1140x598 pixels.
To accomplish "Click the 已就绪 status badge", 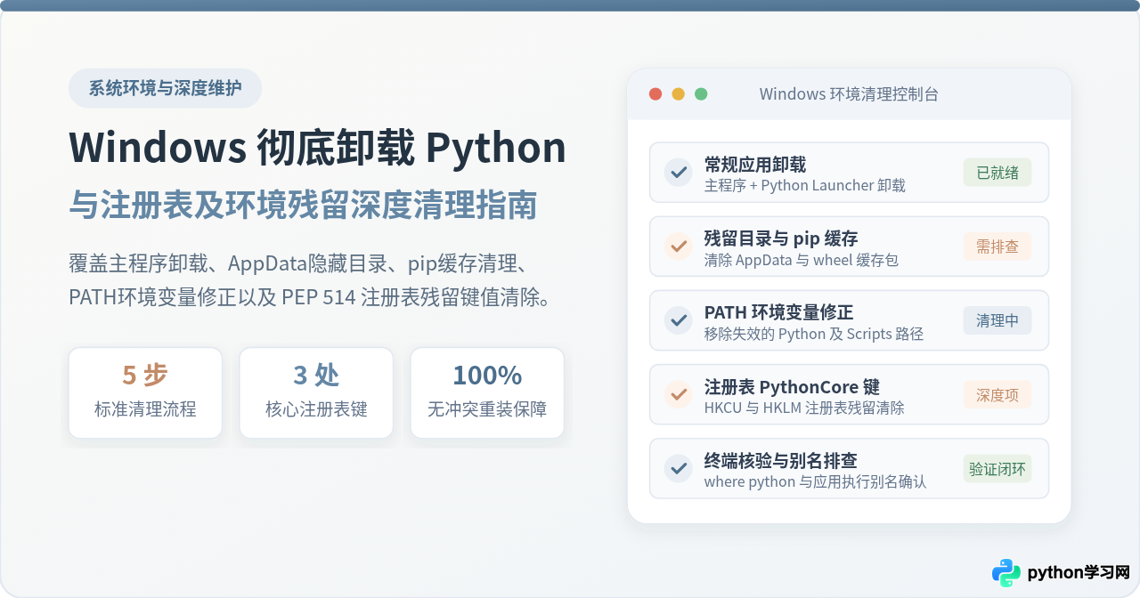I will 997,173.
